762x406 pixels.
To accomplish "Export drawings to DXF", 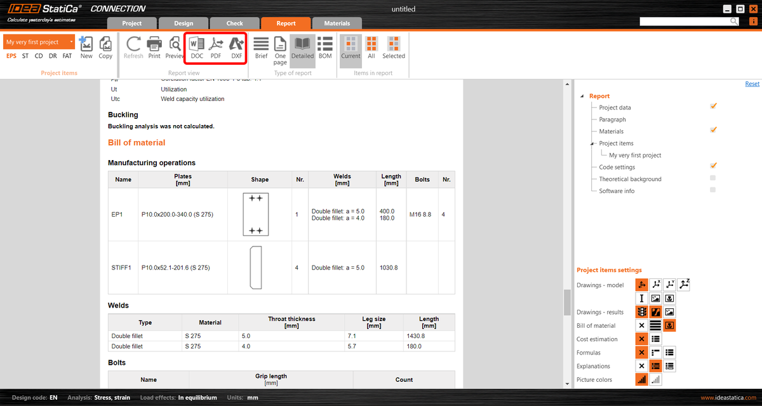I will [237, 47].
